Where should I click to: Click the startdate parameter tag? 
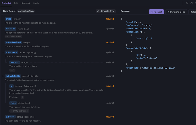tap(10, 117)
